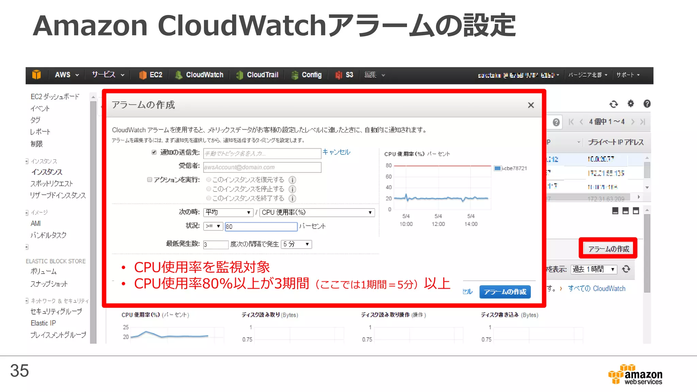Open the 編集 menu in navbar
Image resolution: width=697 pixels, height=392 pixels.
pyautogui.click(x=375, y=75)
